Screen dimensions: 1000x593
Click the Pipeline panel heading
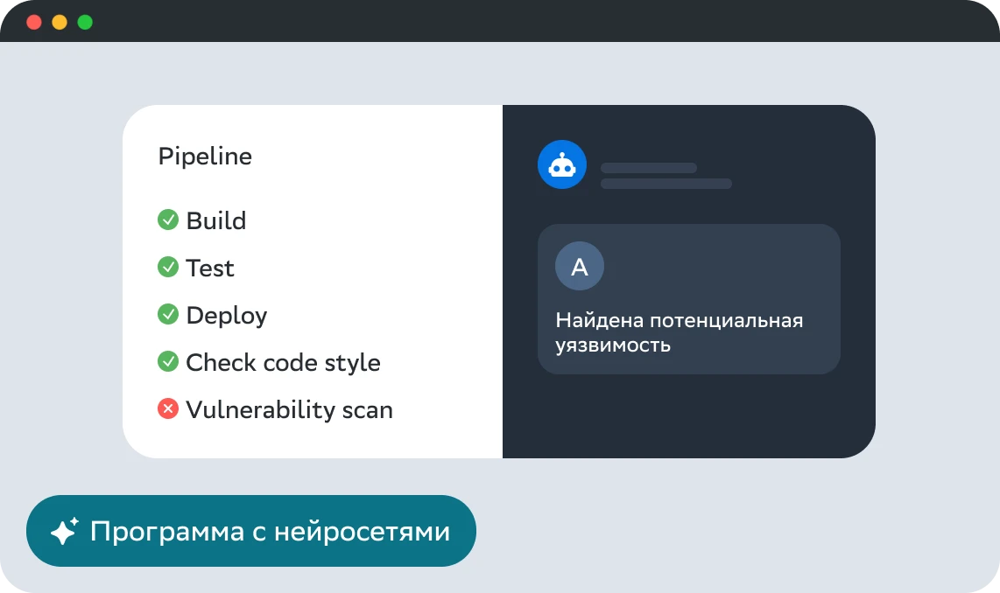tap(205, 157)
